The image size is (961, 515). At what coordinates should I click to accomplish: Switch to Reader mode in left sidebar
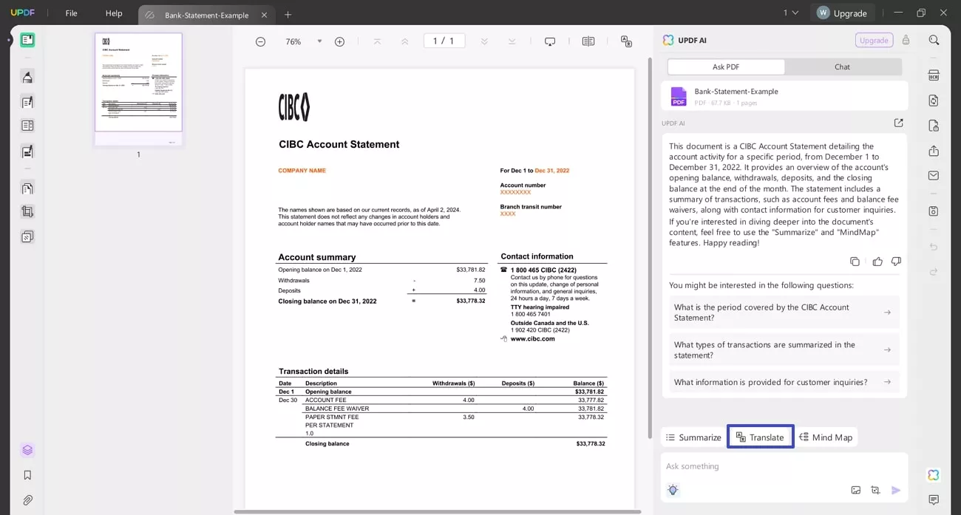[x=27, y=40]
